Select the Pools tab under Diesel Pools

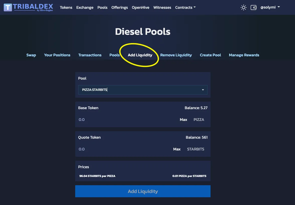click(115, 55)
